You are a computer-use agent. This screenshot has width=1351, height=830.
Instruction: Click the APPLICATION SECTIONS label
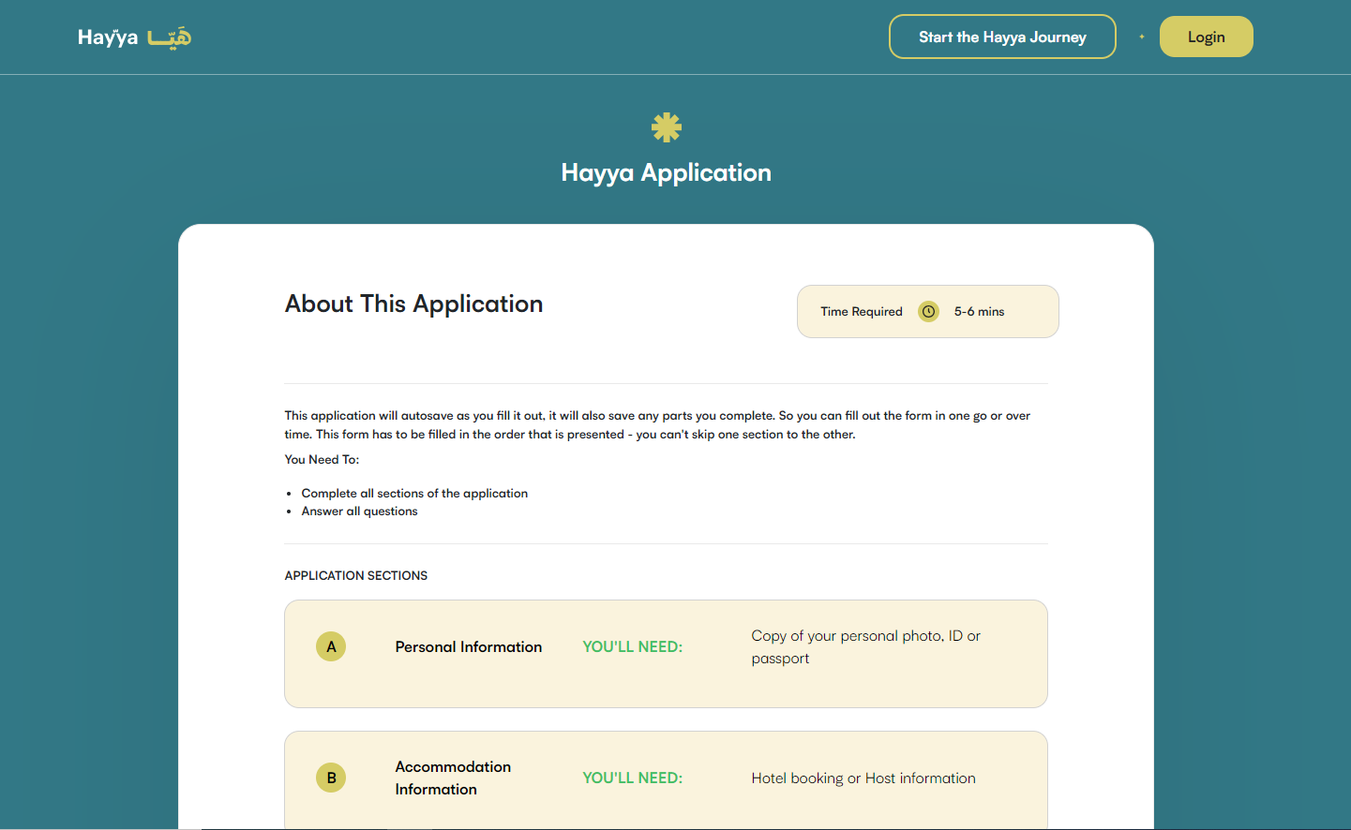pos(356,575)
